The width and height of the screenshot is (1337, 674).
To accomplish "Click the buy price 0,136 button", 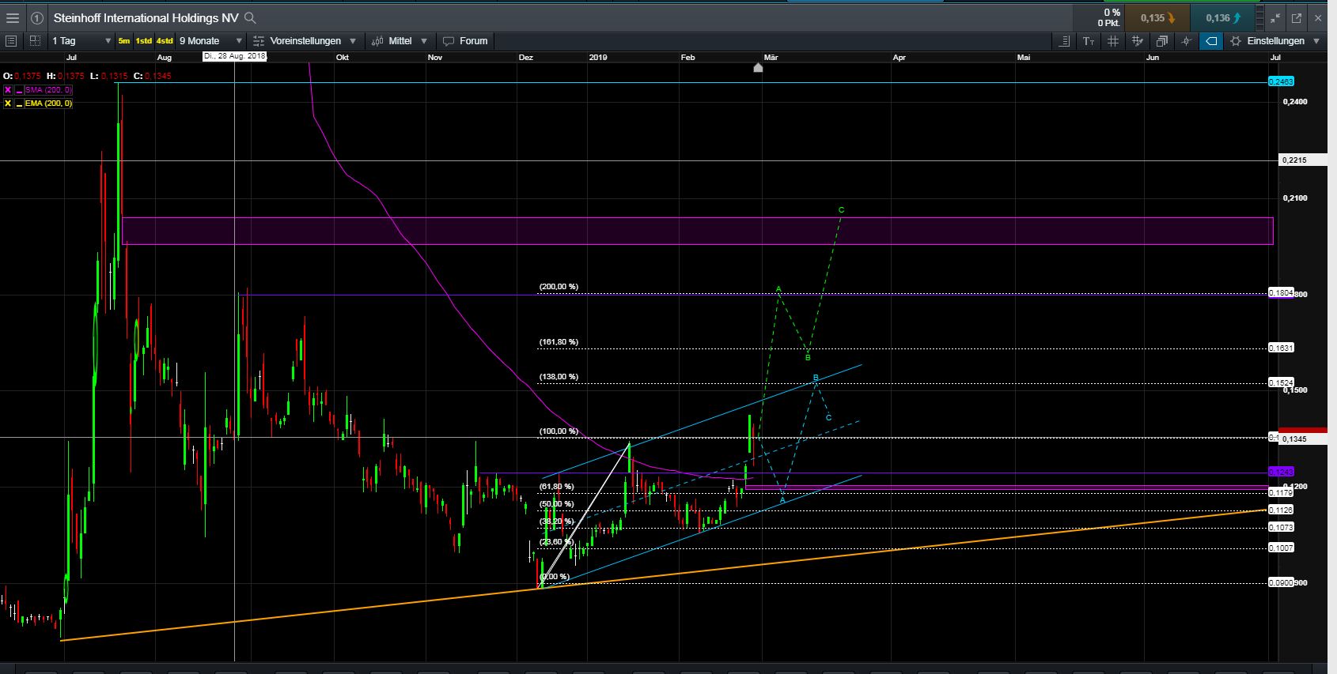I will point(1223,18).
